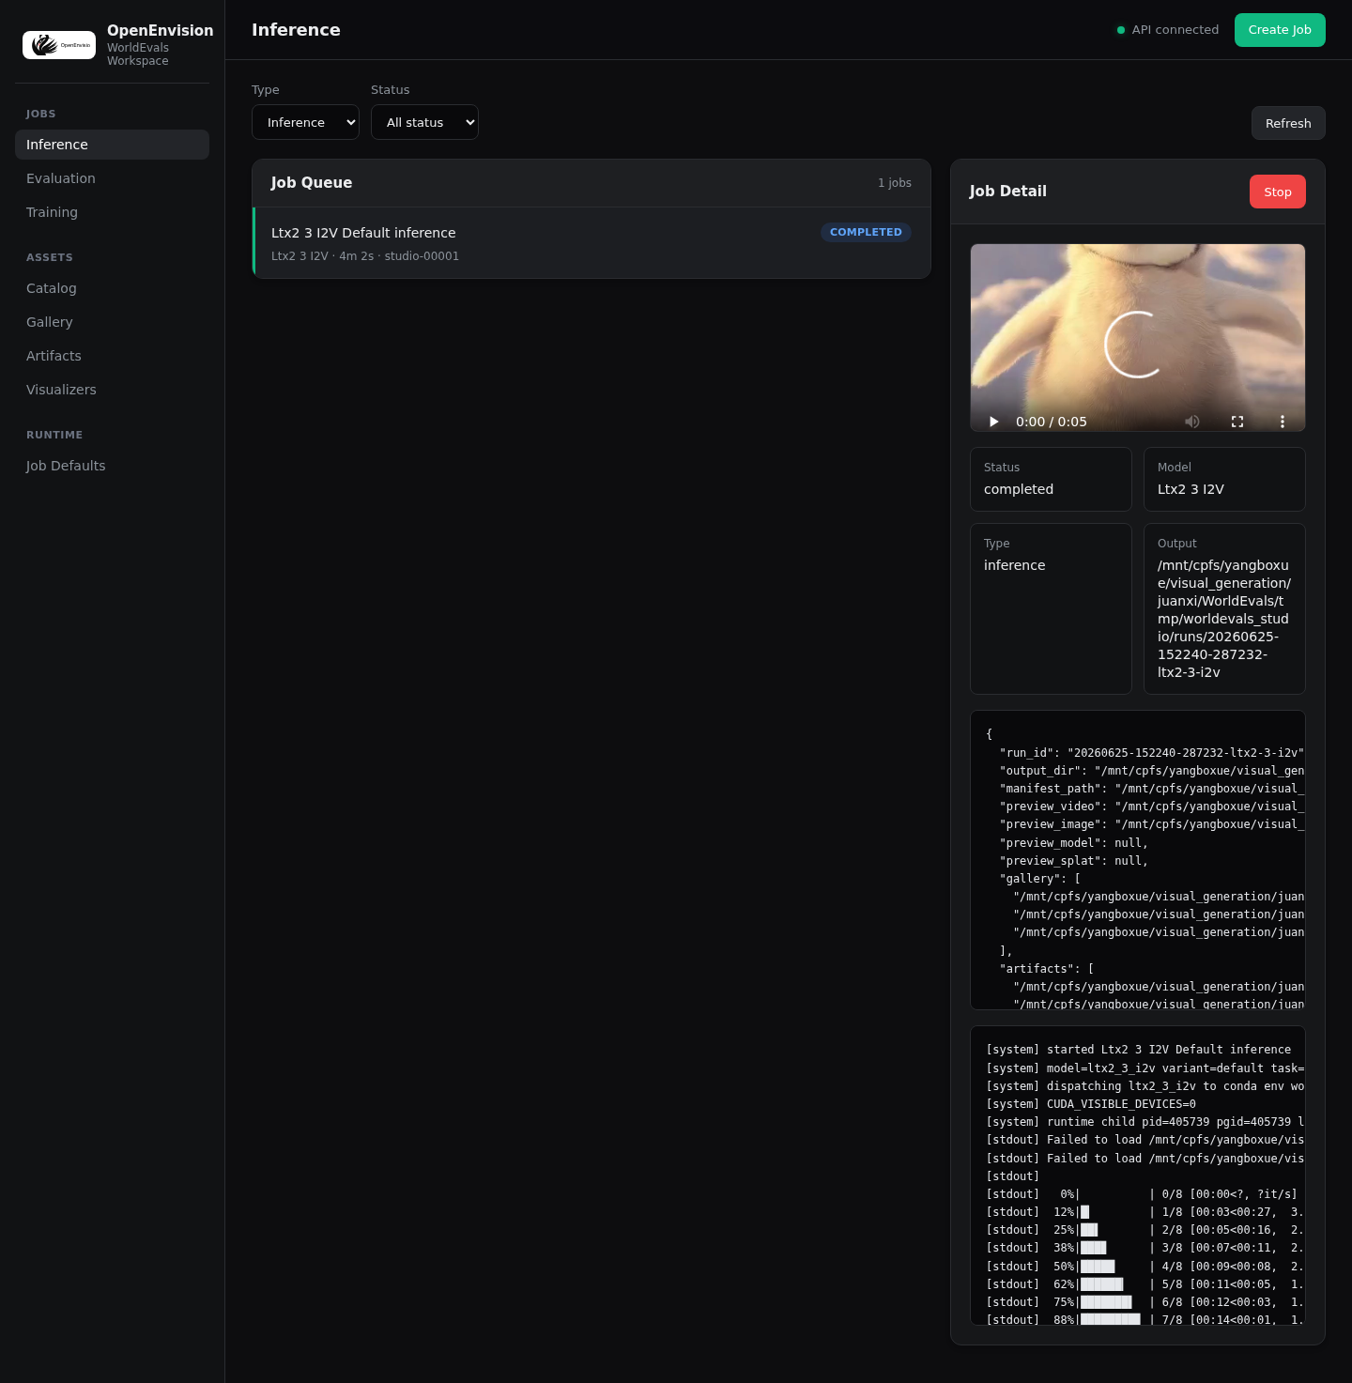
Task: Enter fullscreen for the video preview
Action: [1237, 422]
